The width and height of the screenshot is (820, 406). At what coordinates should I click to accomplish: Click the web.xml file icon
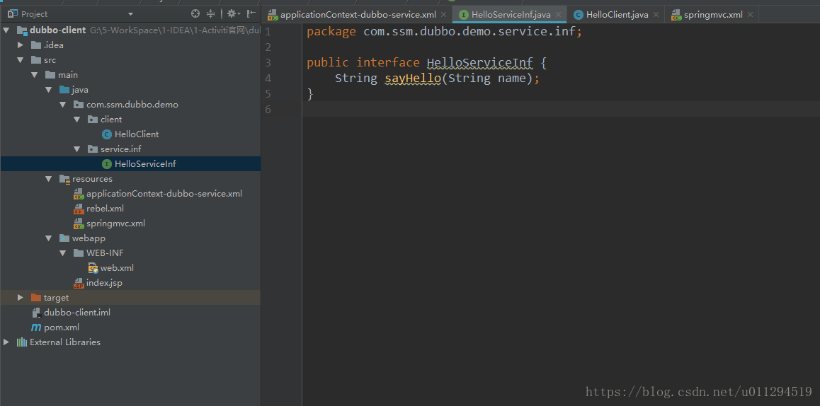tap(93, 268)
